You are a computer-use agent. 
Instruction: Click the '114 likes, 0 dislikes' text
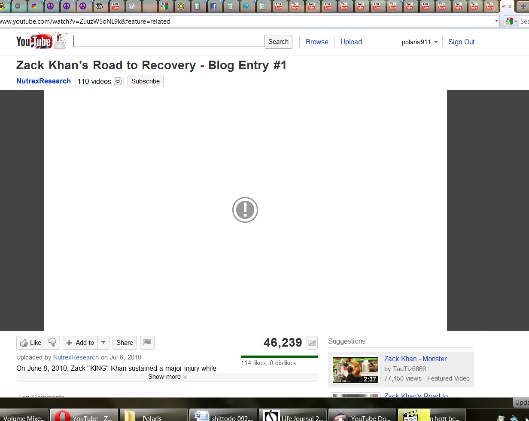tap(268, 363)
